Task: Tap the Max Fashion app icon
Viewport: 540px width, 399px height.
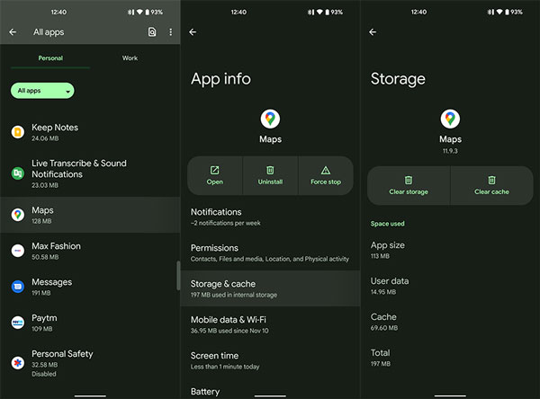Action: pyautogui.click(x=18, y=251)
